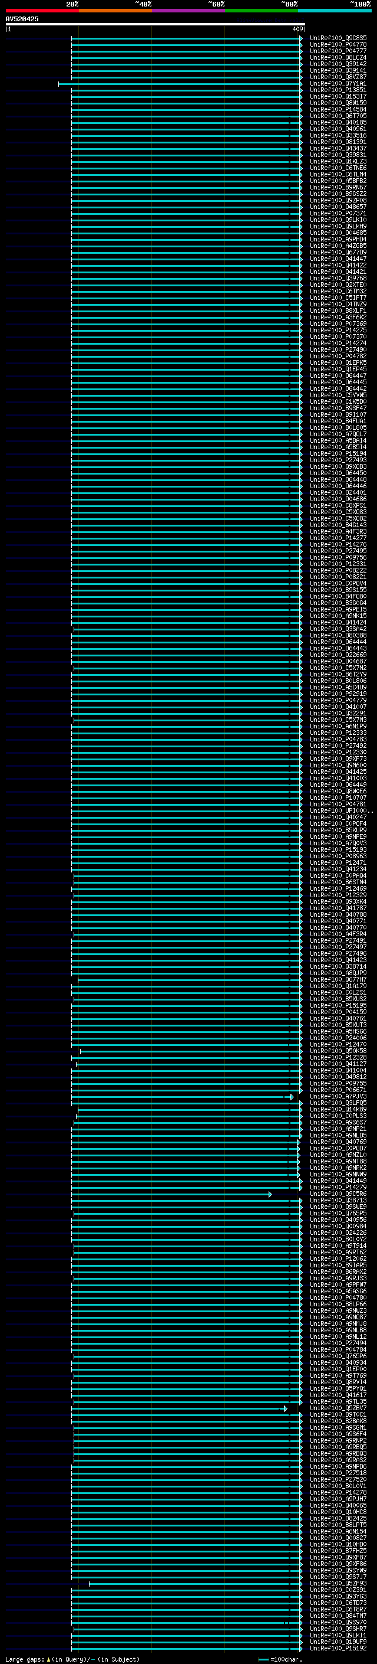Select label UniRef100_P15192
This screenshot has width=377, height=1664.
pyautogui.click(x=338, y=1648)
